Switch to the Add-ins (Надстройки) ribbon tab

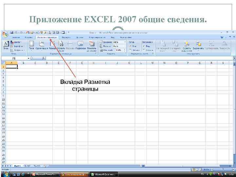click(x=126, y=37)
